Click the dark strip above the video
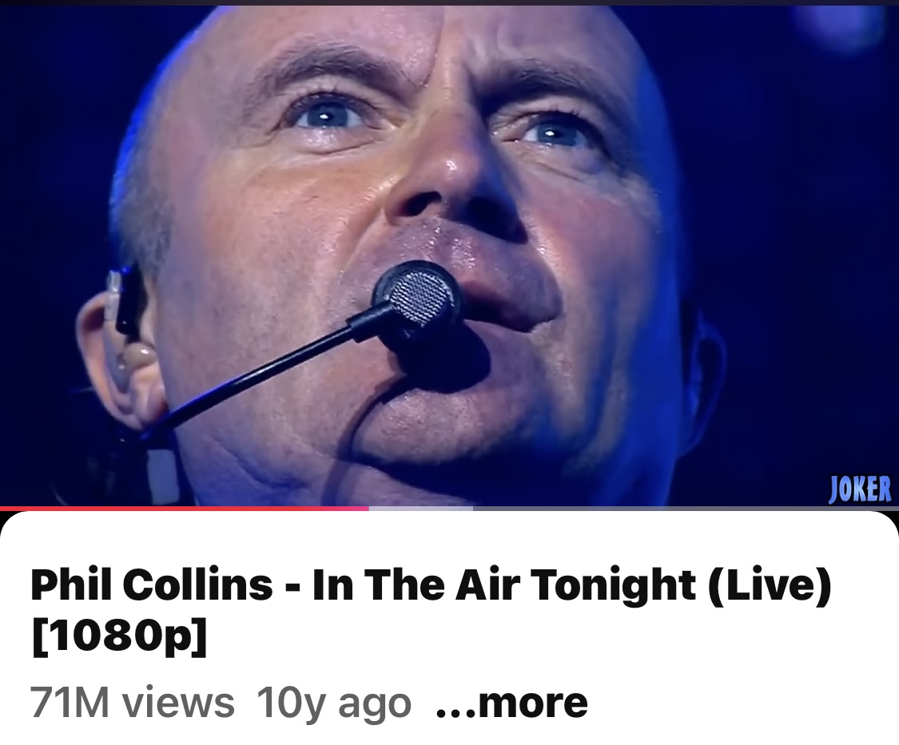This screenshot has width=899, height=745. point(449,2)
